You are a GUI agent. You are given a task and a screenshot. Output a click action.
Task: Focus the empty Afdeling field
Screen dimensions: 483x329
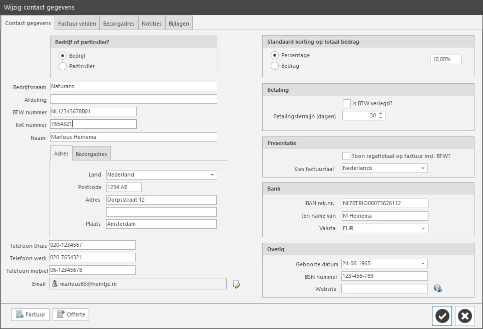[x=134, y=99]
